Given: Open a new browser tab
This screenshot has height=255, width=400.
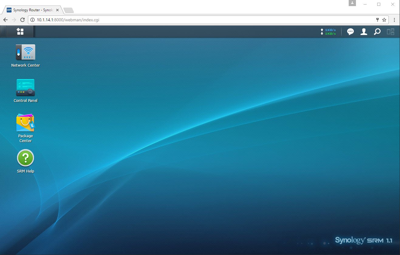Looking at the screenshot, I should tap(69, 10).
